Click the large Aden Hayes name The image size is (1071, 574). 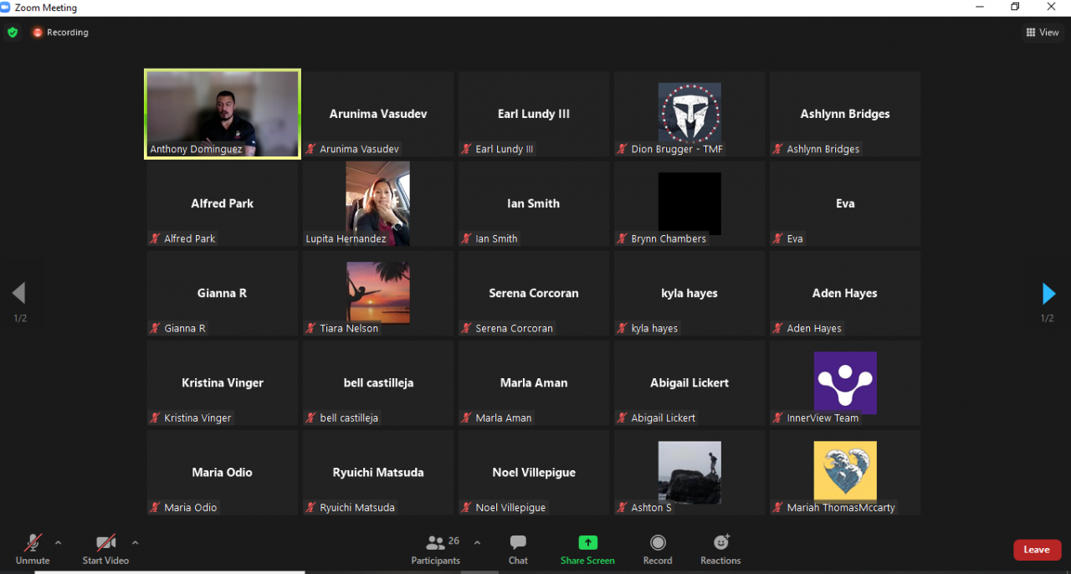click(x=845, y=293)
